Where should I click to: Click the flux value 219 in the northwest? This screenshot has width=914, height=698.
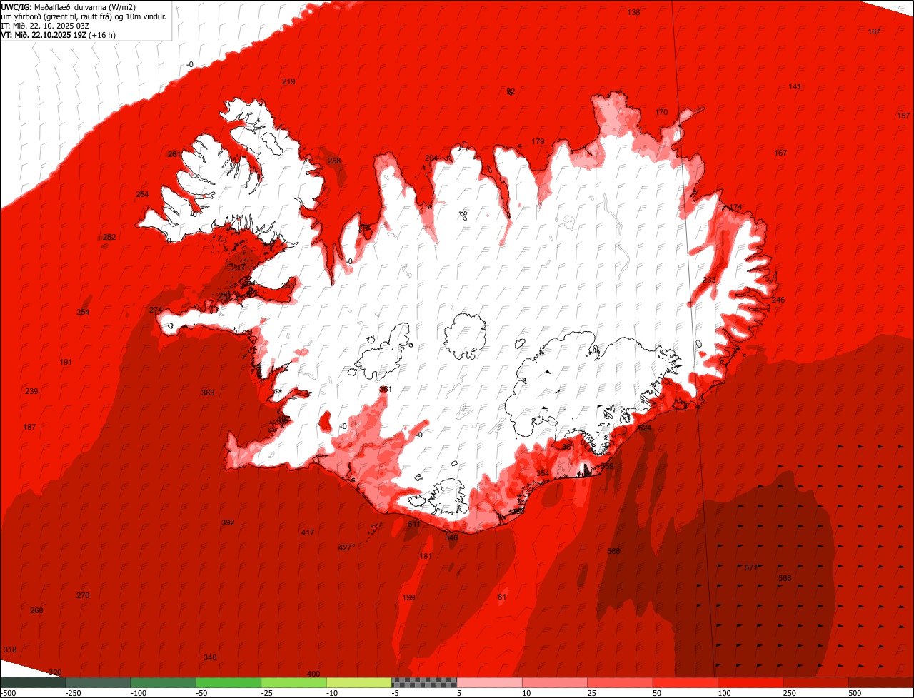pyautogui.click(x=288, y=81)
